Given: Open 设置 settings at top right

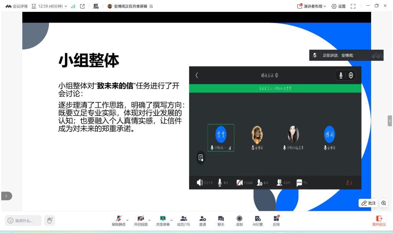Looking at the screenshot, I should [x=339, y=6].
